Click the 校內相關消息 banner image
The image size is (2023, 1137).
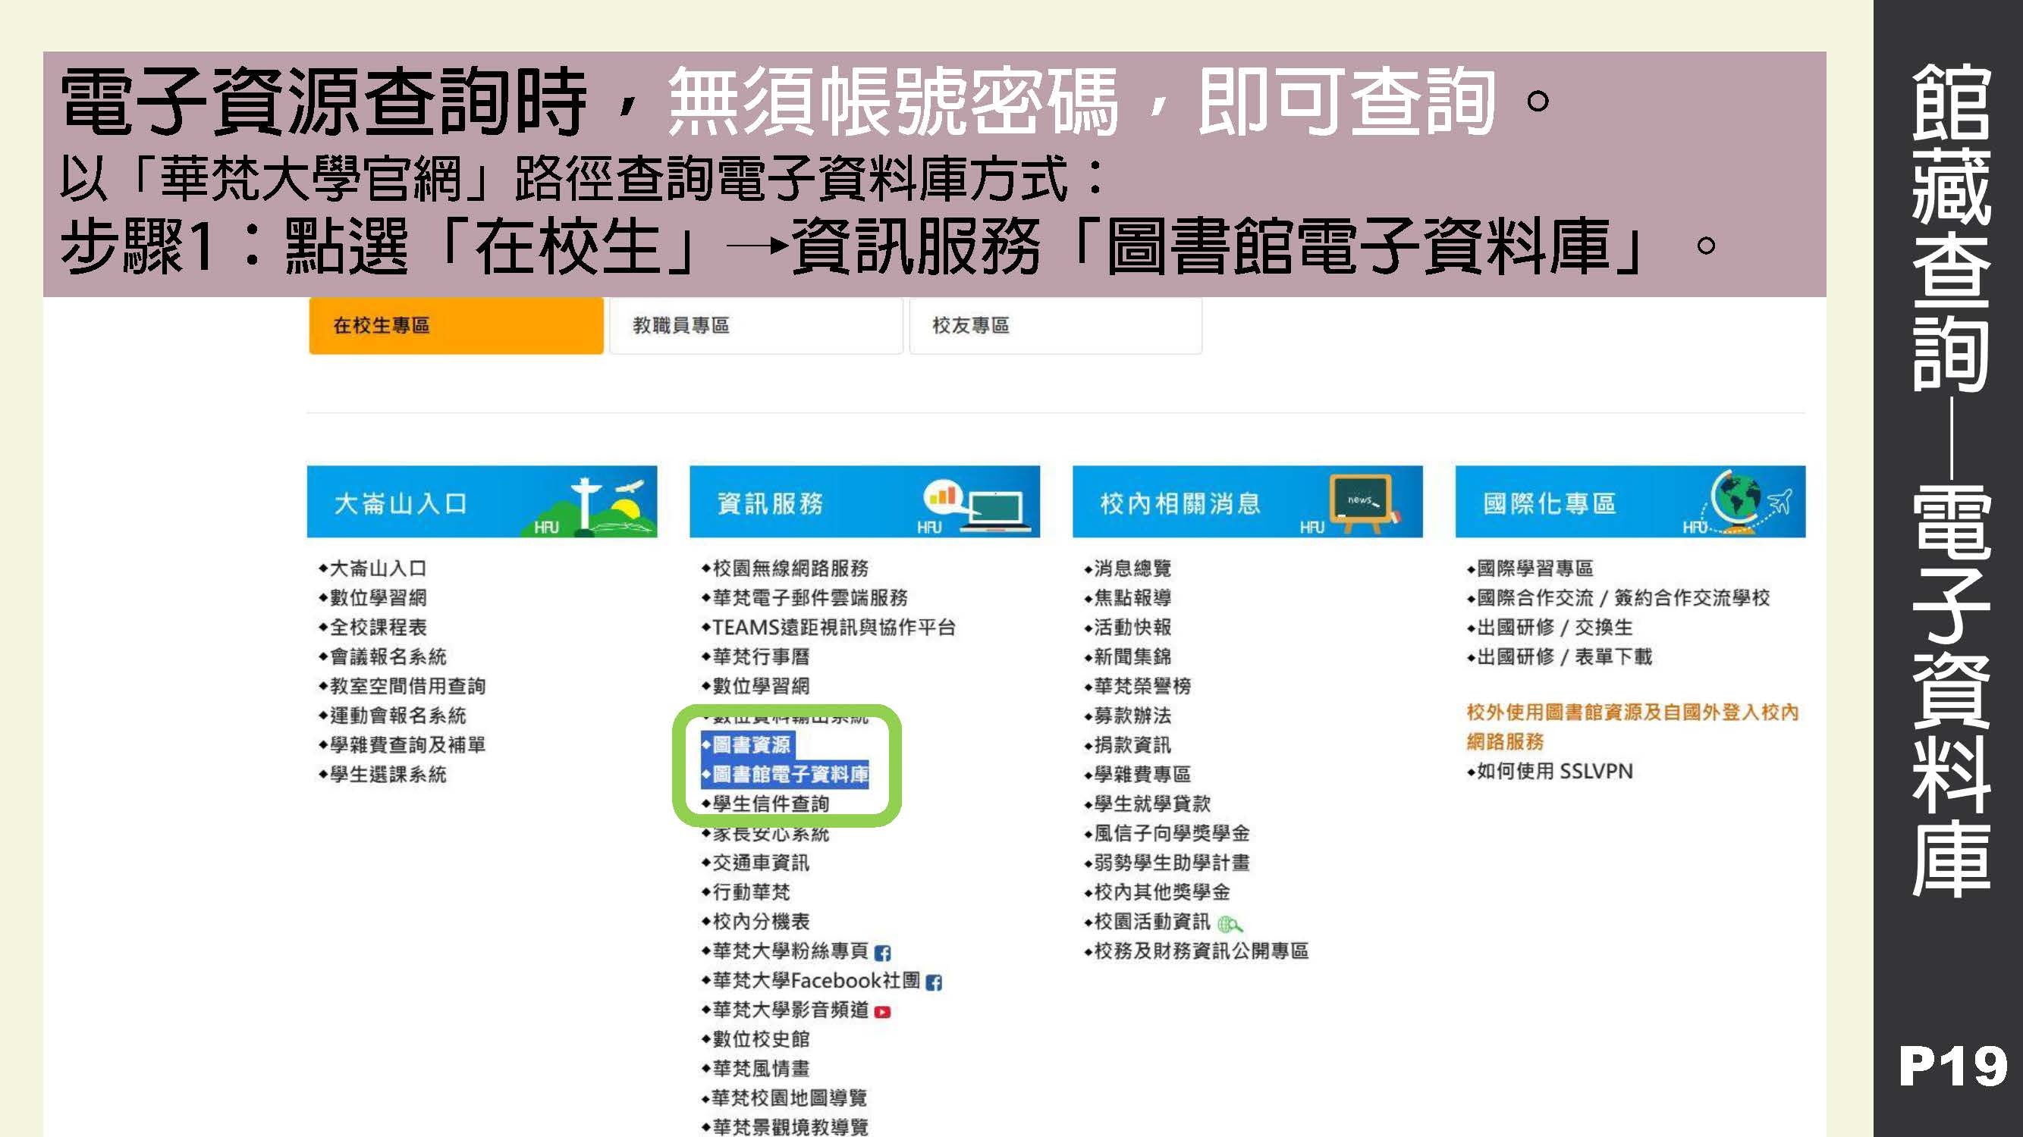[1247, 501]
